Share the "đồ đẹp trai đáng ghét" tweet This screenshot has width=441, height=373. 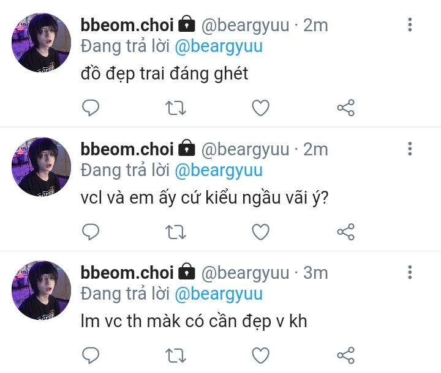click(x=346, y=108)
